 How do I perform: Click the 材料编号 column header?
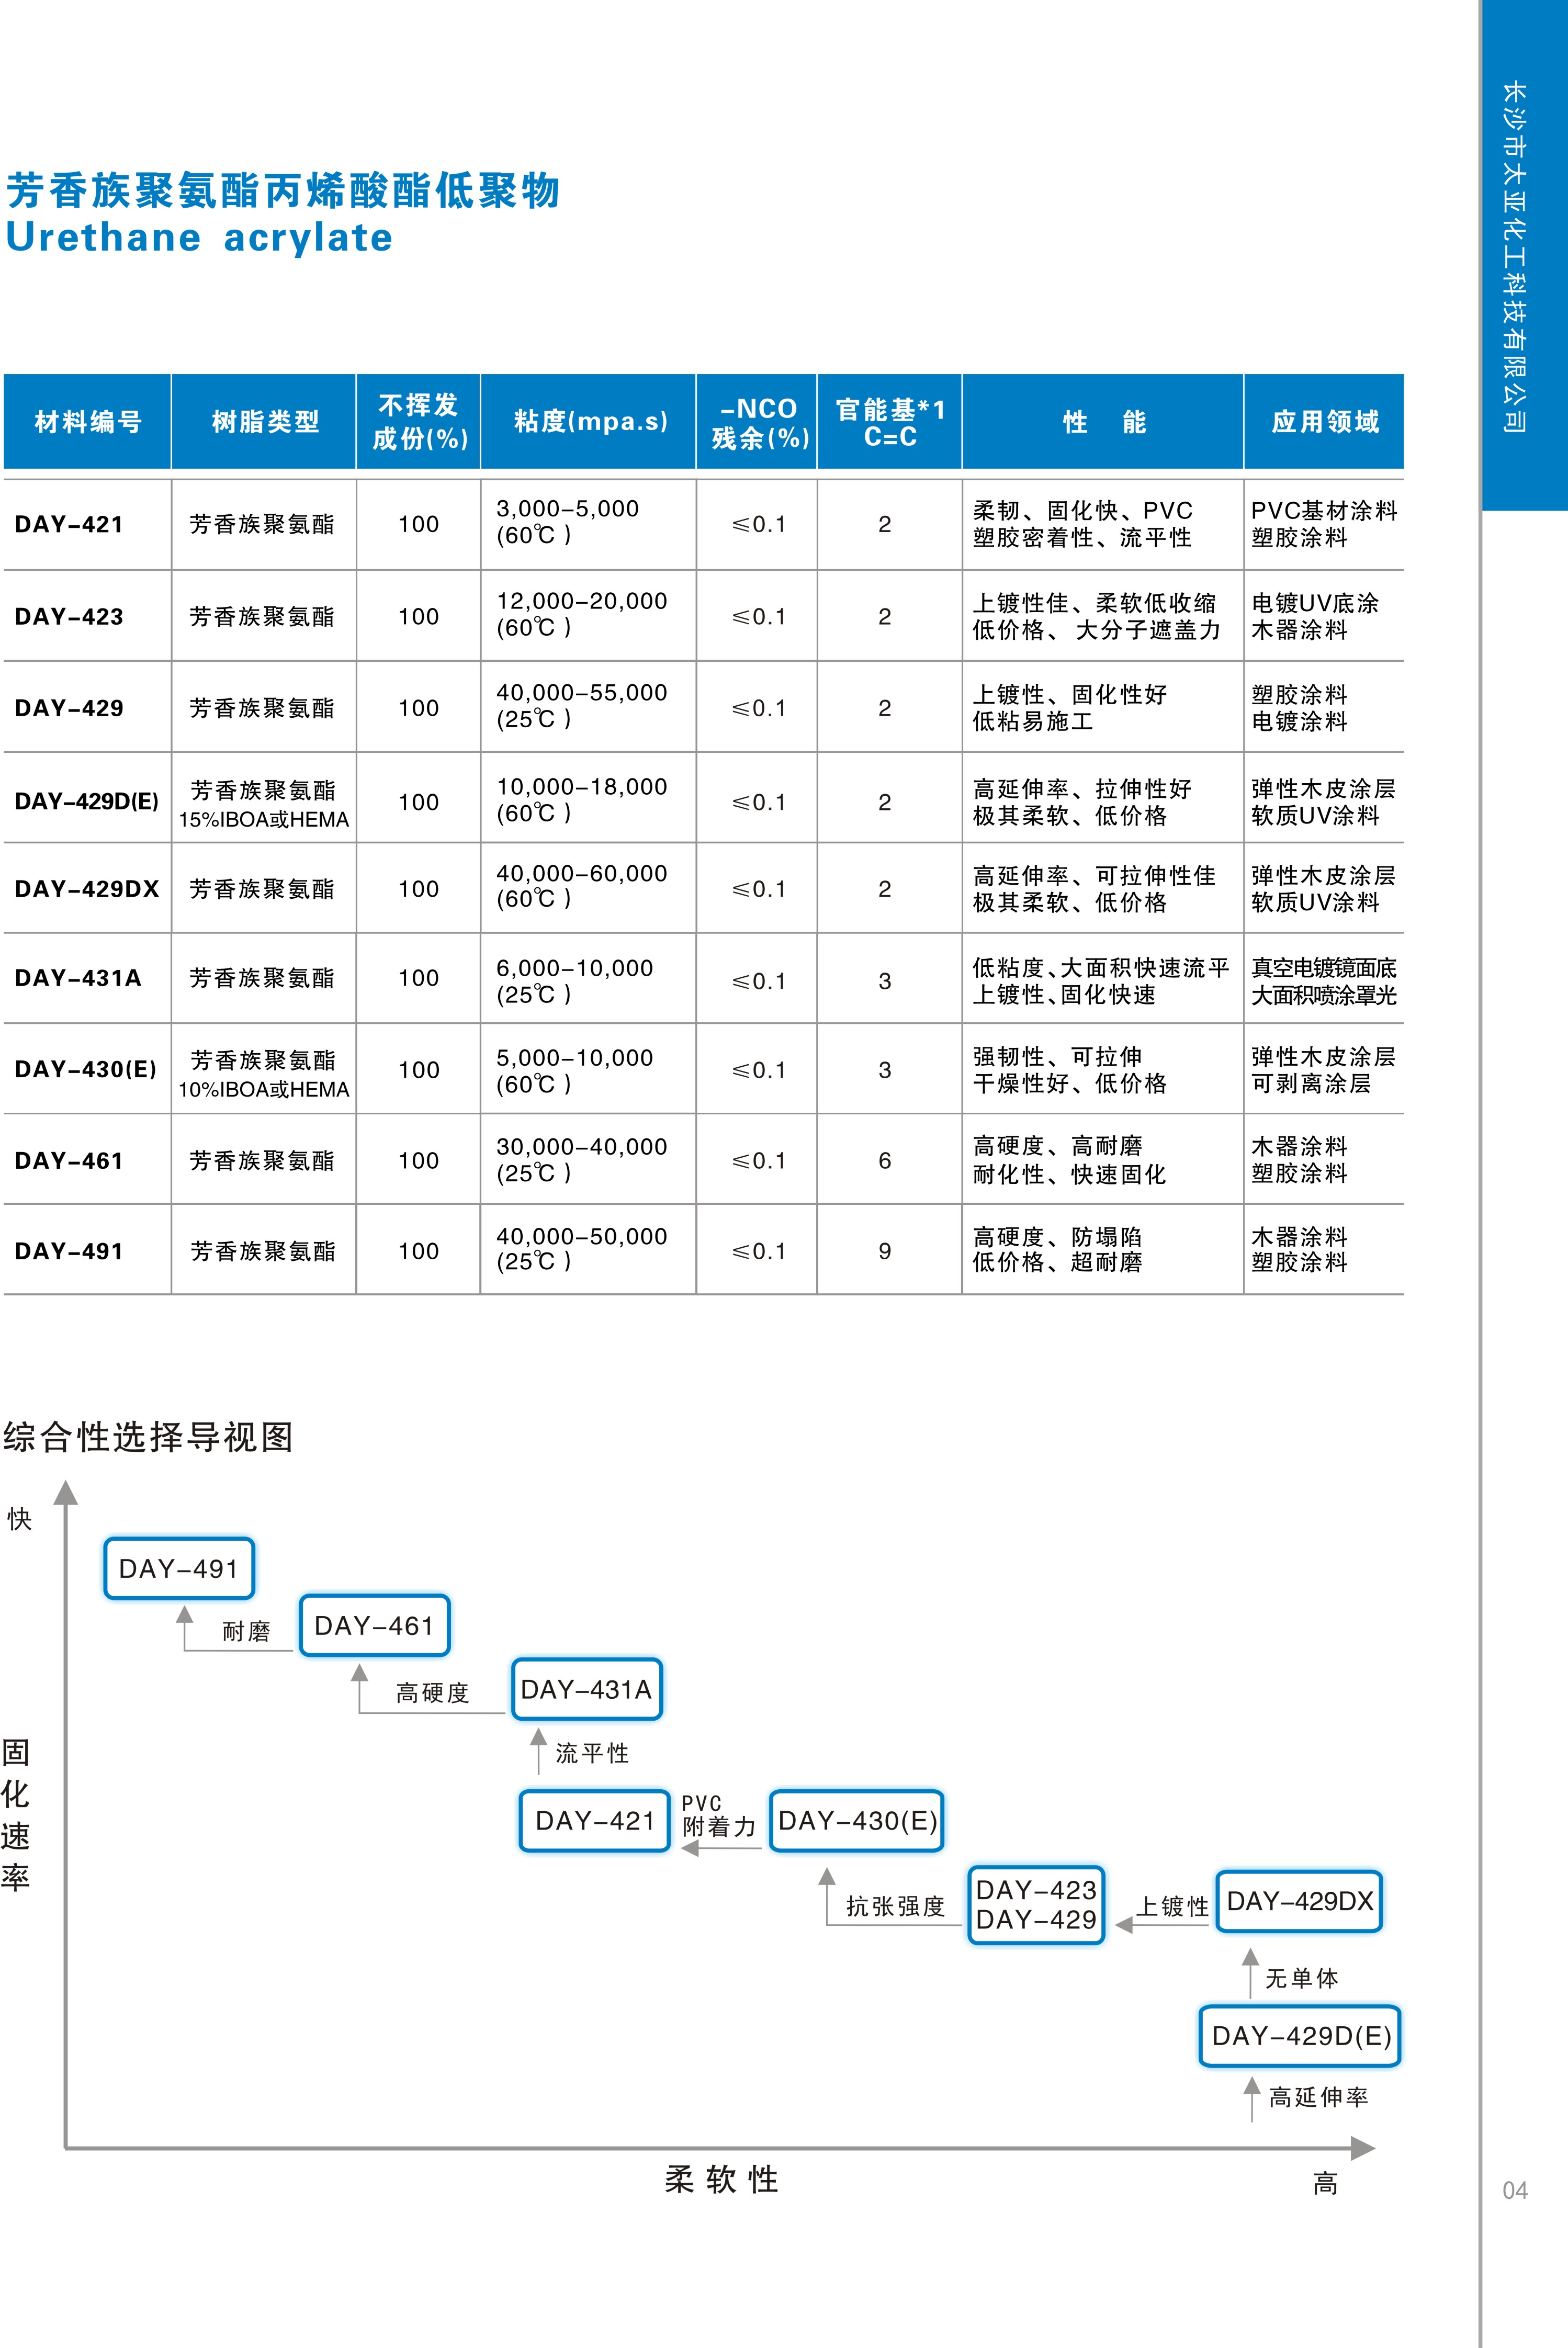point(88,421)
